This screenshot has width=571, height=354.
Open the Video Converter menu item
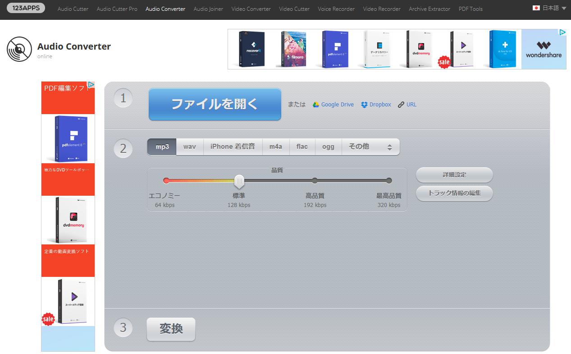point(251,9)
